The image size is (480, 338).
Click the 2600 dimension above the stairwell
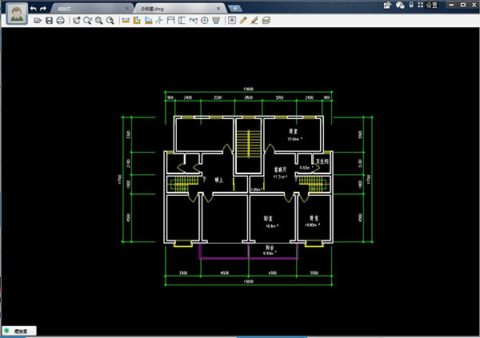click(x=249, y=97)
